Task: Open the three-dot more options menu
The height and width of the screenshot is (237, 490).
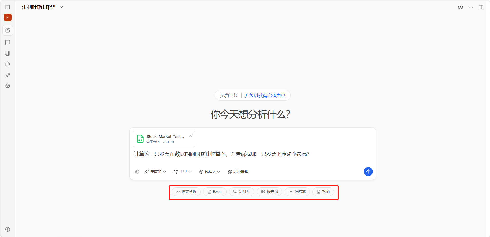Action: (471, 7)
